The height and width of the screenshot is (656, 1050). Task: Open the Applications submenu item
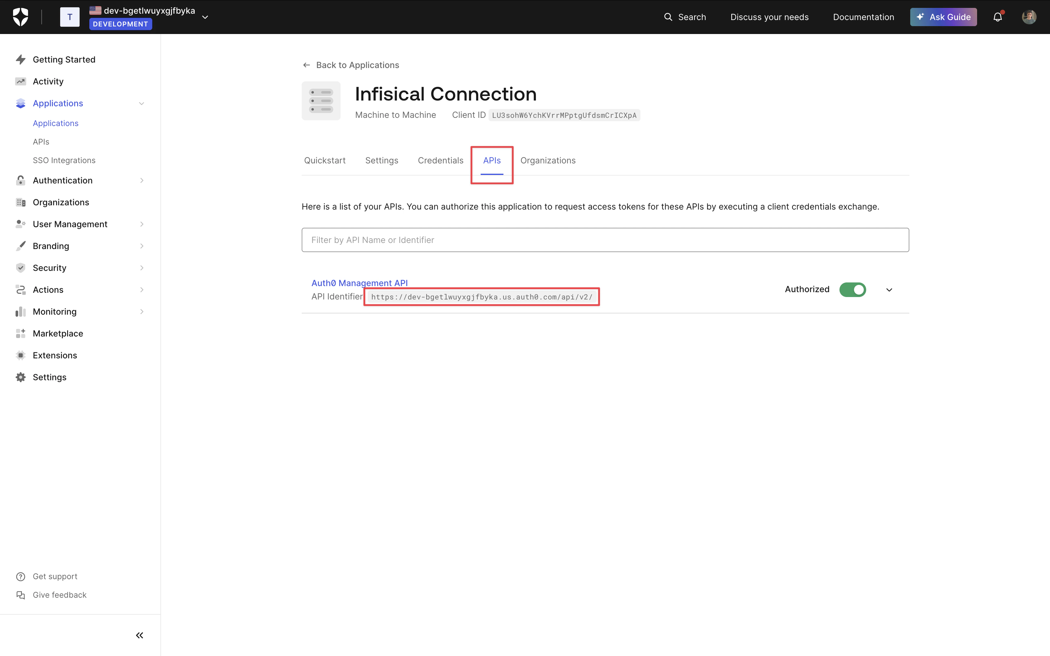[x=56, y=123]
